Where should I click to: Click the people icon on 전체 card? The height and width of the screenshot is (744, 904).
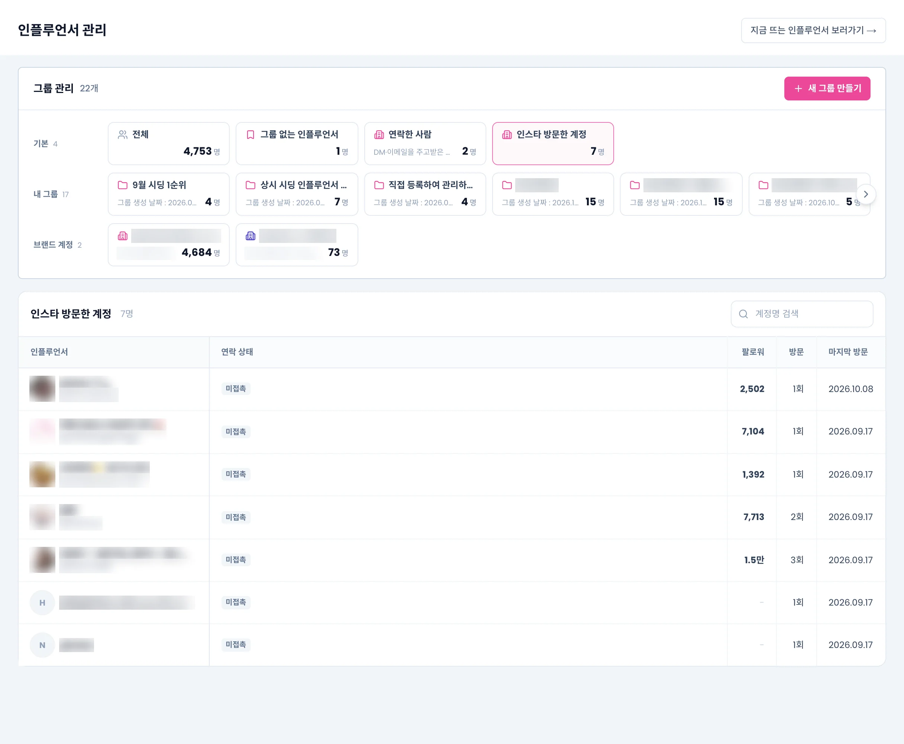pos(122,135)
